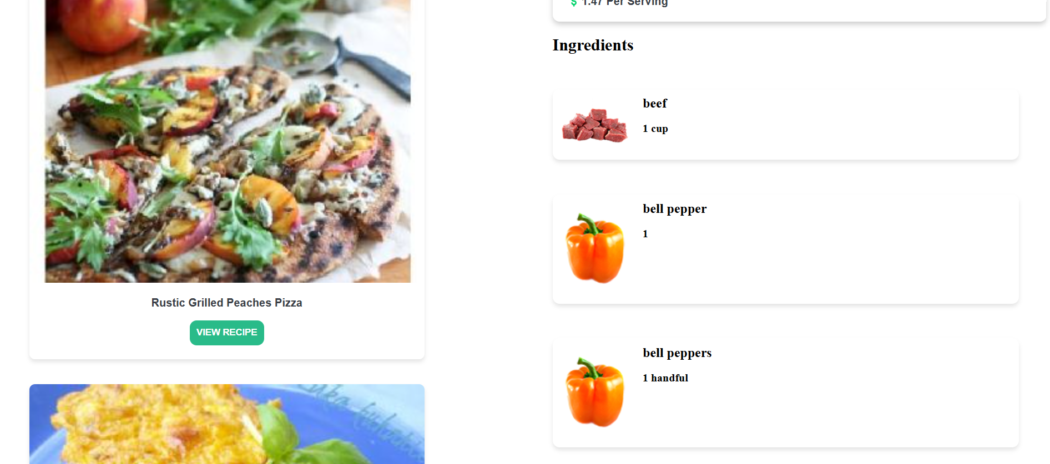This screenshot has width=1050, height=464.
Task: Click the orange pepper image for 'bell peppers'
Action: pos(594,392)
